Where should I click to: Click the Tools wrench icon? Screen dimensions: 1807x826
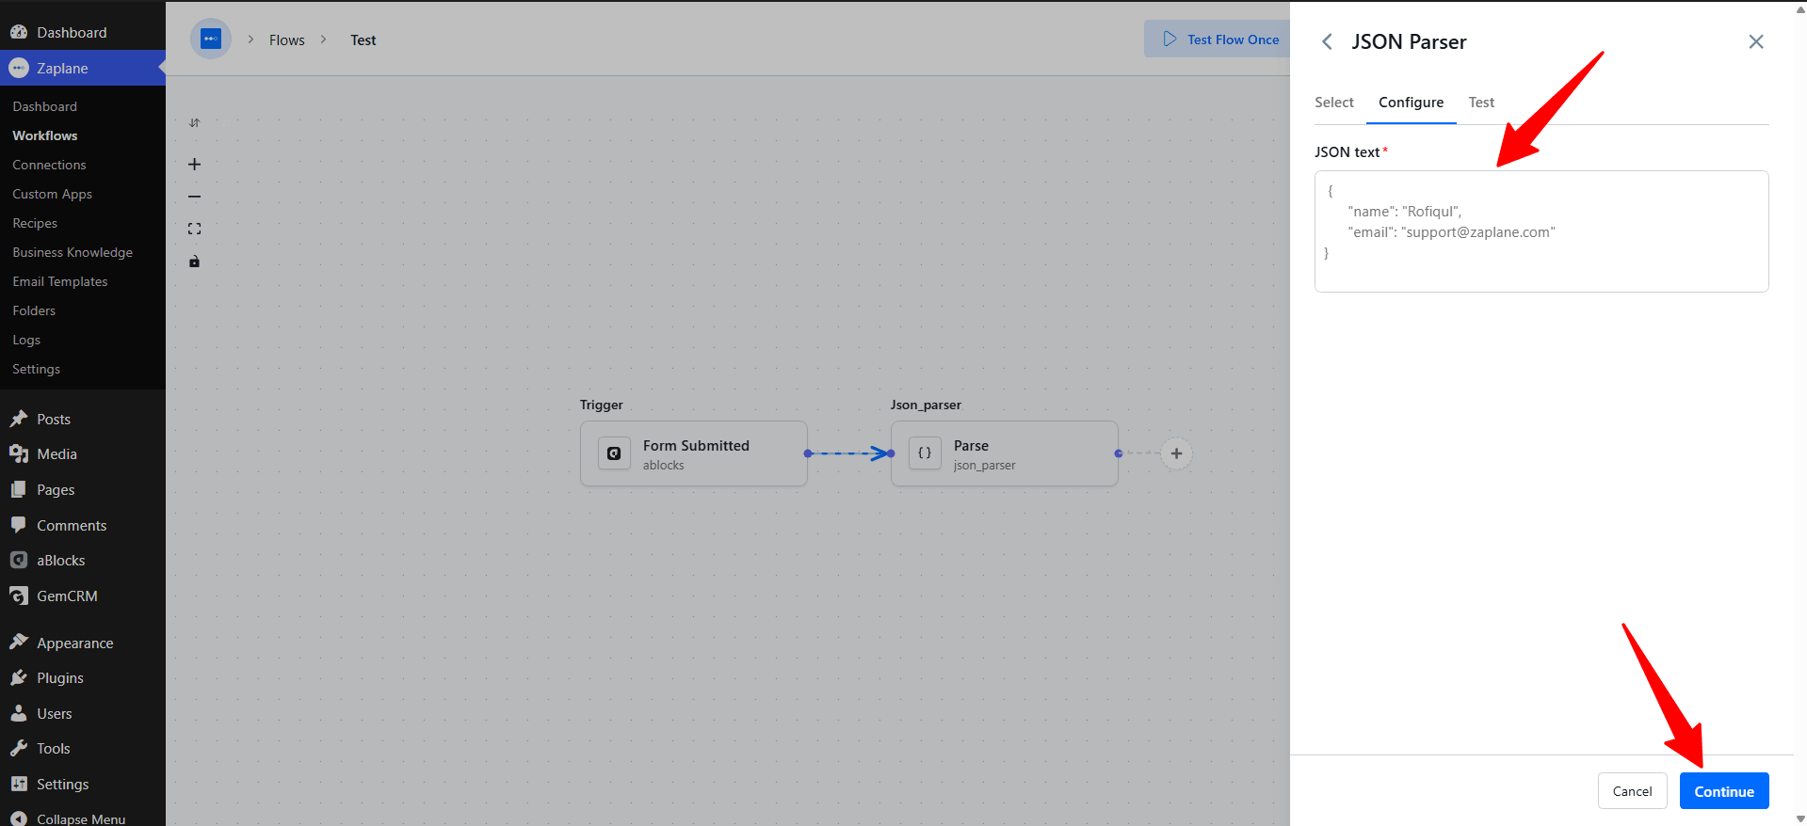[19, 748]
